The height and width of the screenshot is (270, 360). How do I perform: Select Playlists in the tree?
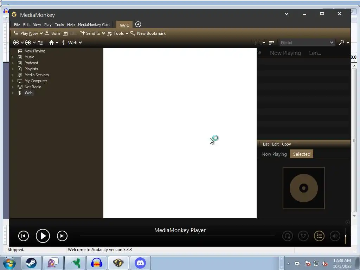click(31, 69)
